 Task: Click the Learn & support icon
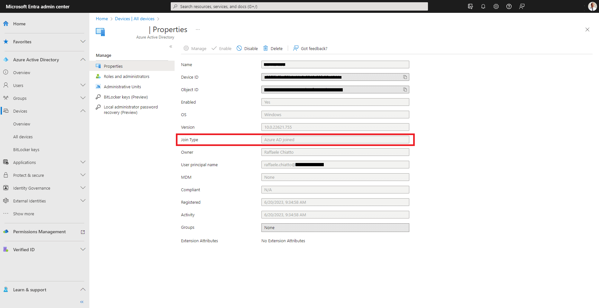coord(6,289)
